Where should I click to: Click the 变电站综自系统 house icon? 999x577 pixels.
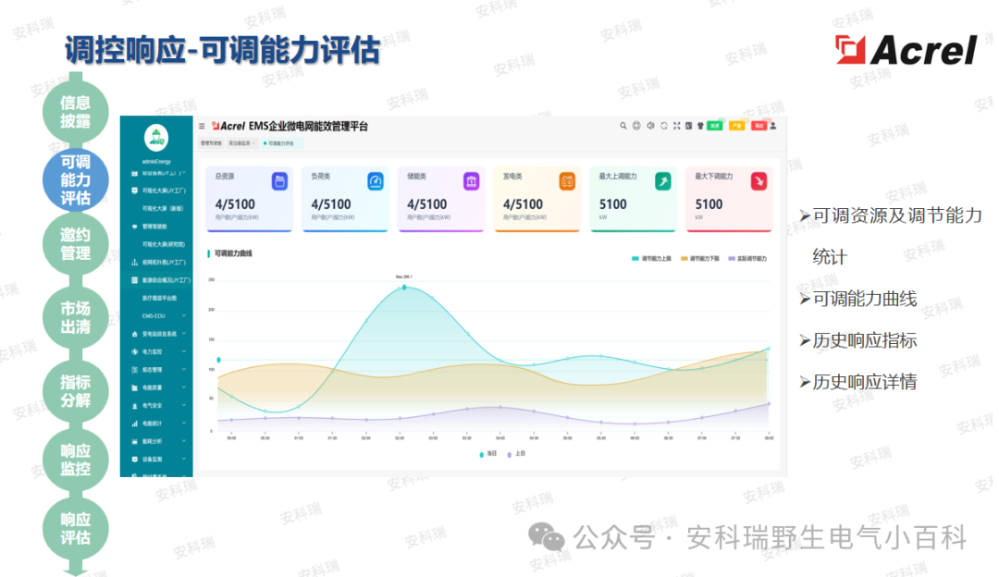coord(134,334)
